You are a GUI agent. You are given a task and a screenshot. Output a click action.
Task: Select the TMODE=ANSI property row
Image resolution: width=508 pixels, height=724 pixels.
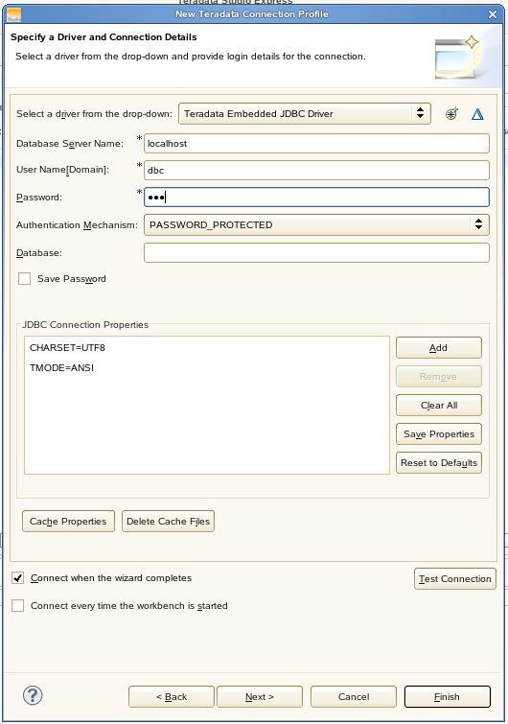(207, 367)
